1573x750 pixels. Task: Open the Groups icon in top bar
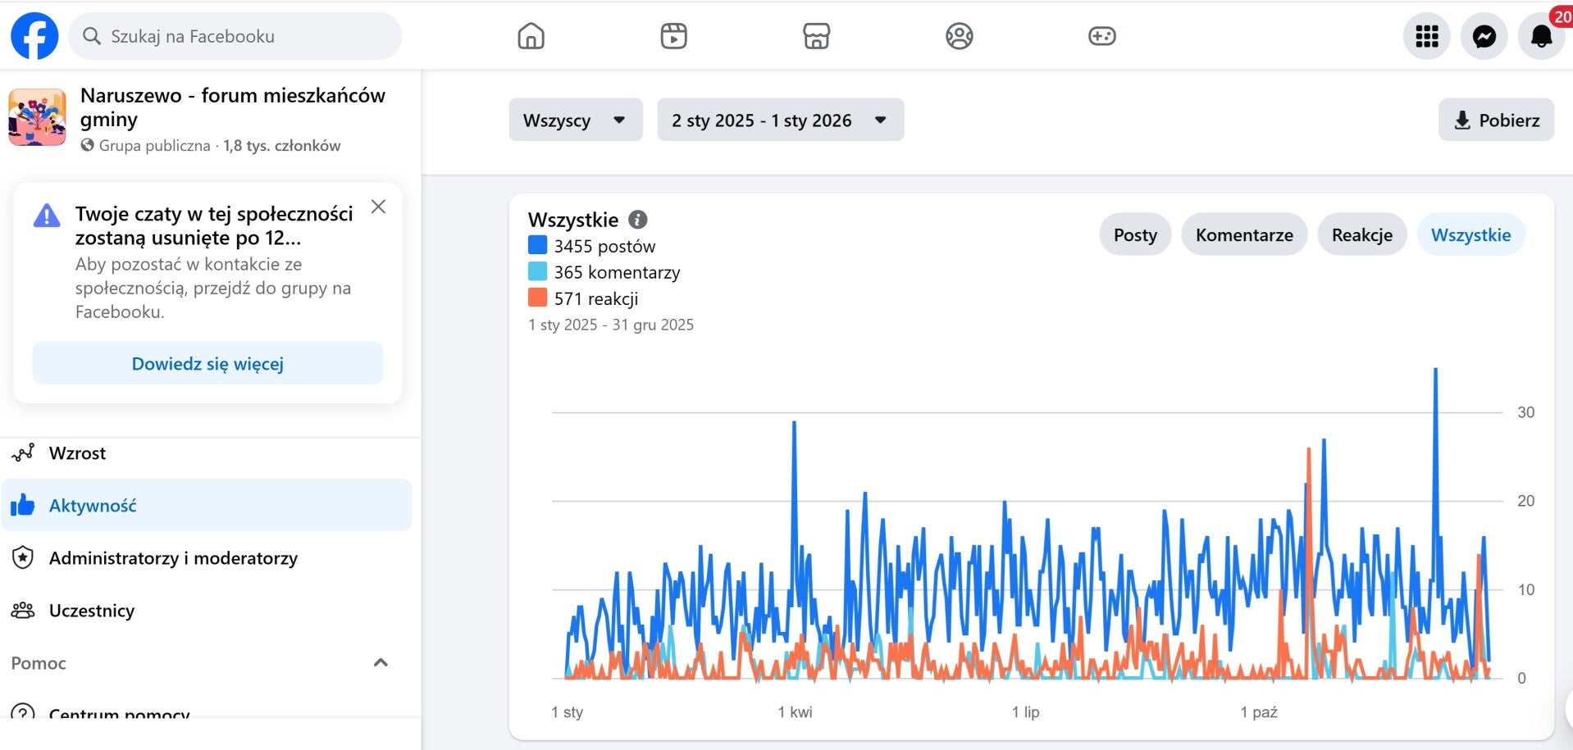[959, 36]
